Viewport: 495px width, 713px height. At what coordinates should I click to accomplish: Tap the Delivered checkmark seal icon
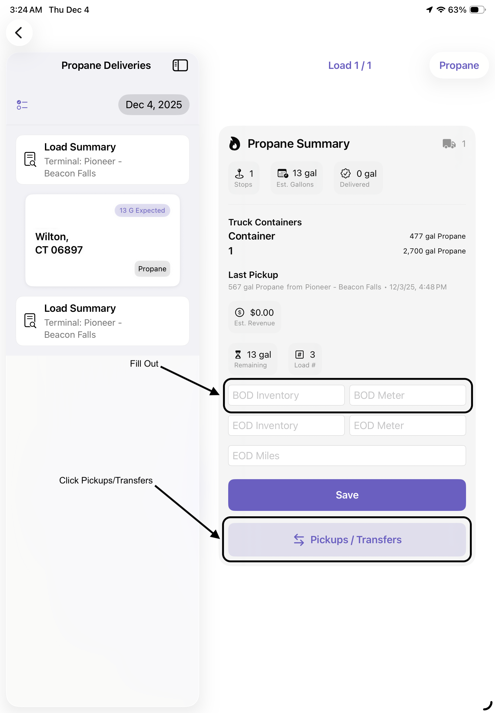pos(346,173)
